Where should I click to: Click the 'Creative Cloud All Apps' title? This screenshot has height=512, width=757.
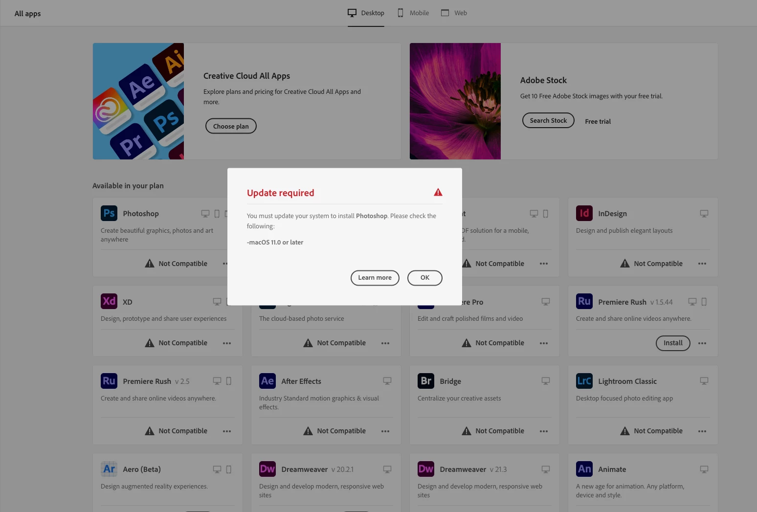(246, 76)
